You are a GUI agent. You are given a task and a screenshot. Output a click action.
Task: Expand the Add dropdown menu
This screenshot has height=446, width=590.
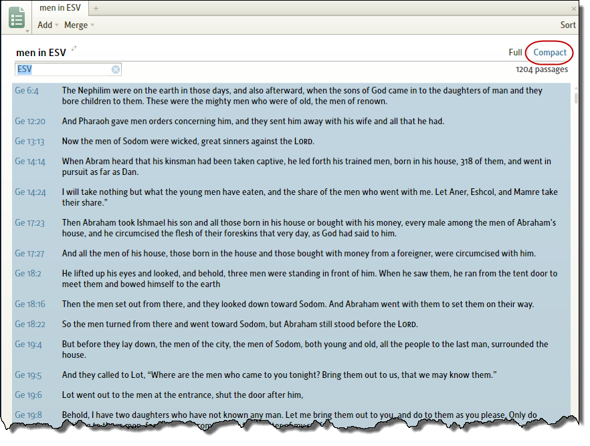[x=48, y=25]
